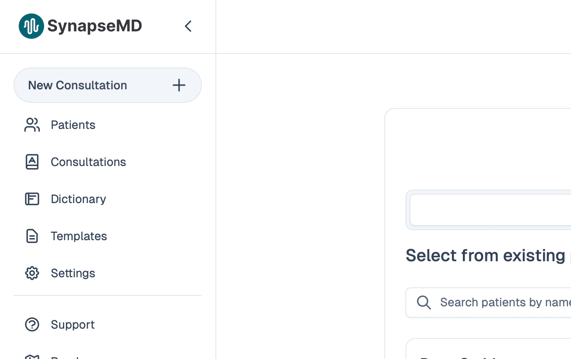571x359 pixels.
Task: Click the Dictionary book icon
Action: pos(32,199)
